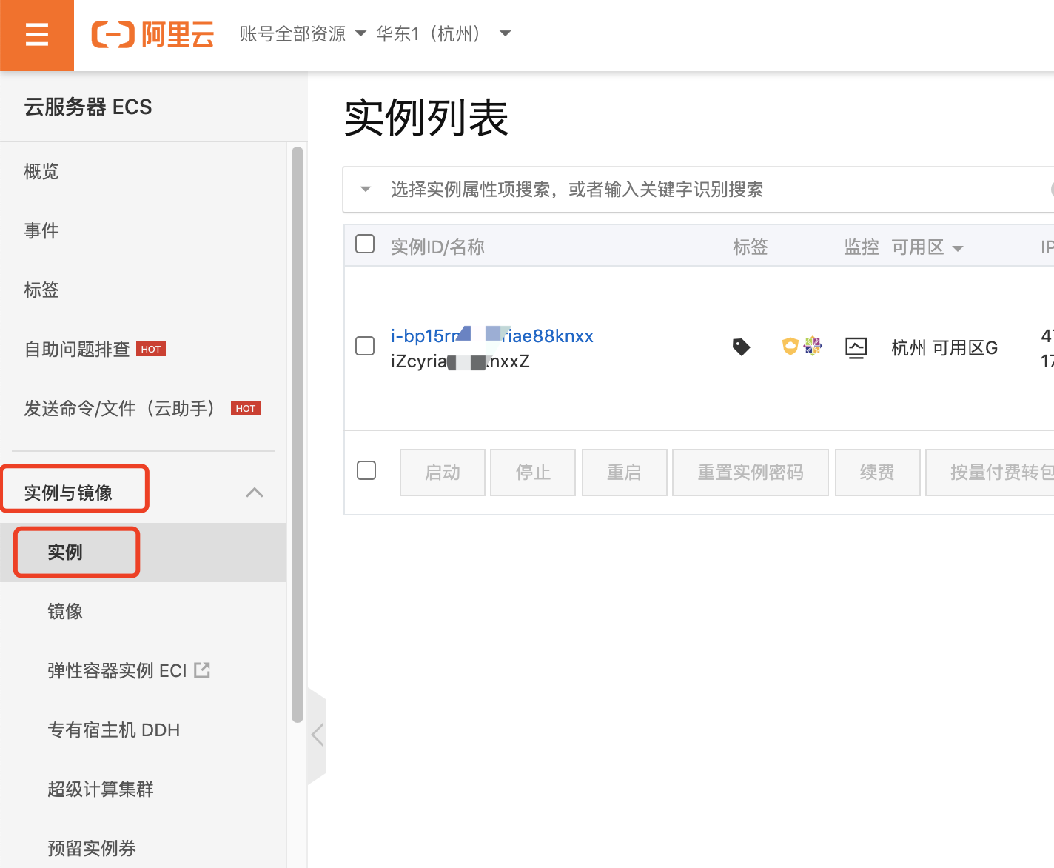This screenshot has height=868, width=1054.
Task: Click the 实例列表 page heading
Action: [426, 118]
